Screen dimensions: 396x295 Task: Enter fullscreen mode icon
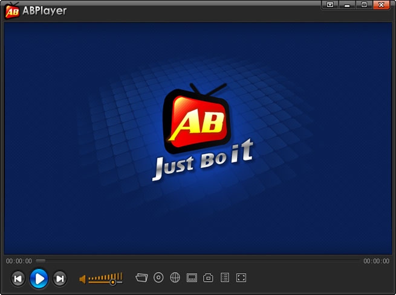(241, 278)
